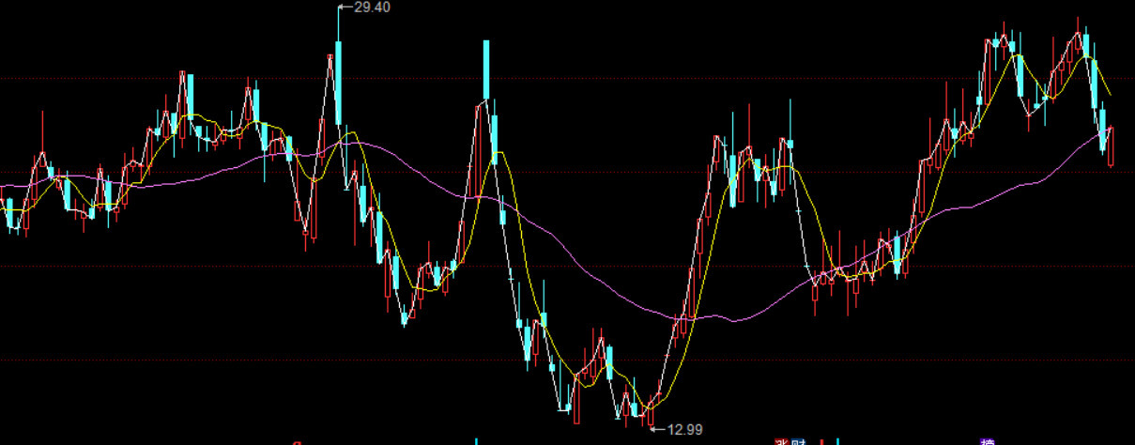Click the arrow pointing to the 12.99 low
This screenshot has height=445, width=1135.
point(657,430)
